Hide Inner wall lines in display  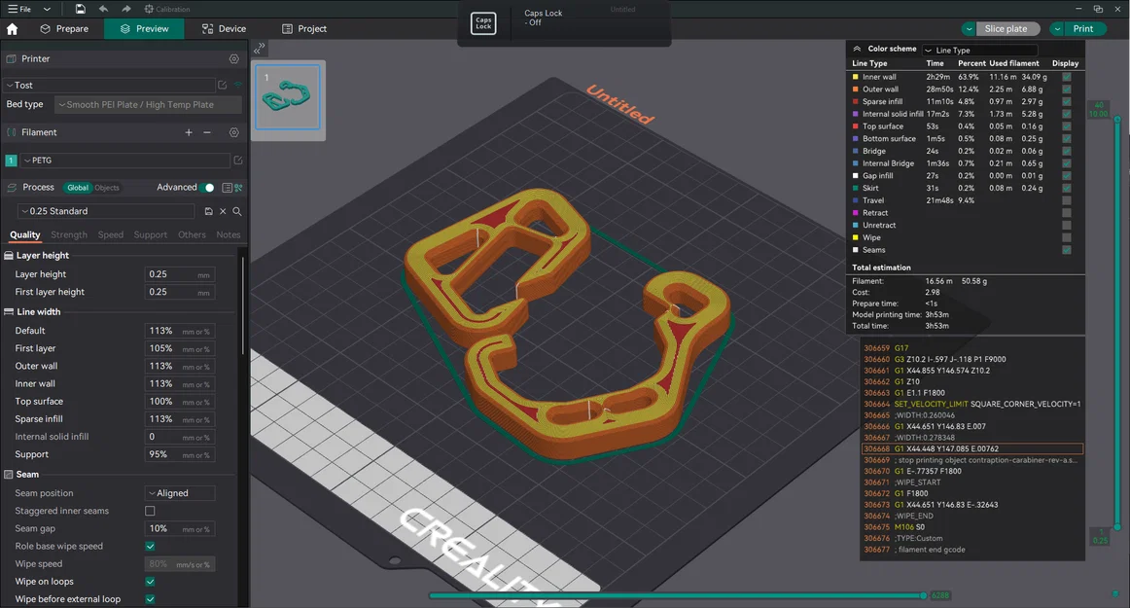[1067, 77]
